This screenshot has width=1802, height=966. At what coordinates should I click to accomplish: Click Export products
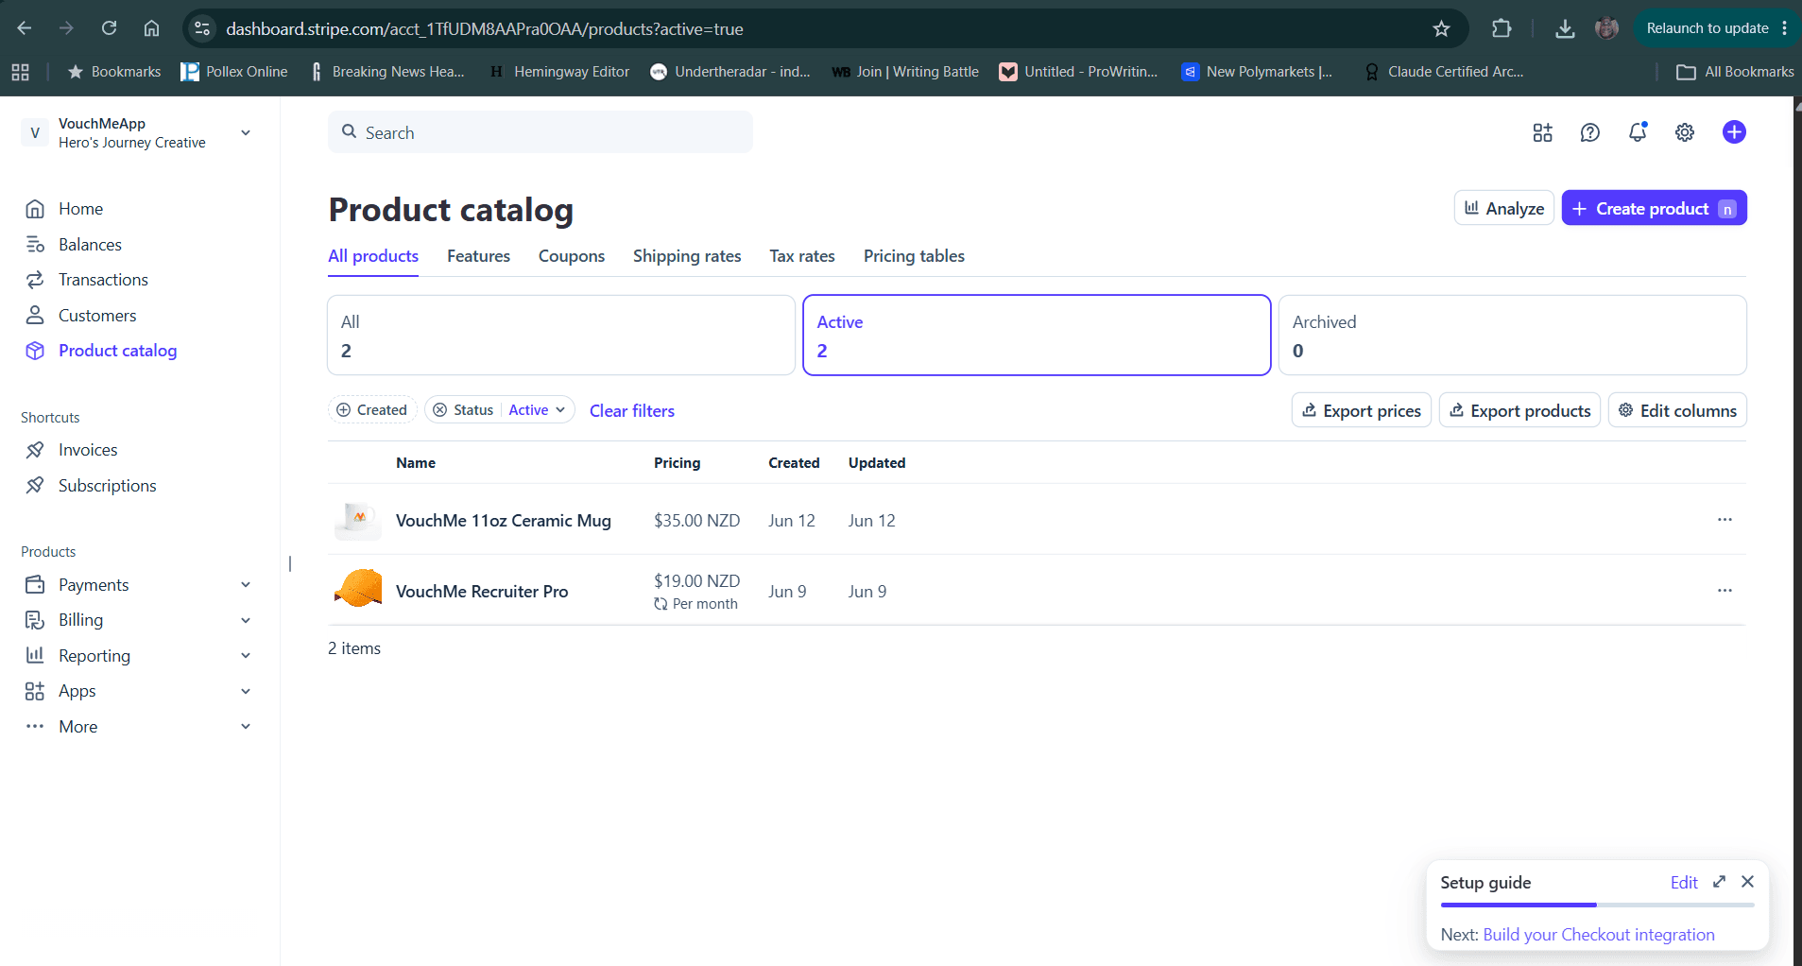pyautogui.click(x=1519, y=410)
